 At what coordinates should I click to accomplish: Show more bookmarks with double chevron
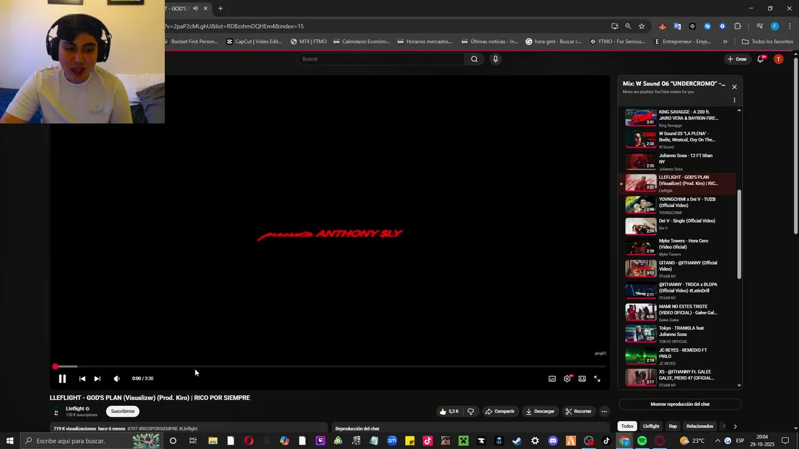(725, 42)
